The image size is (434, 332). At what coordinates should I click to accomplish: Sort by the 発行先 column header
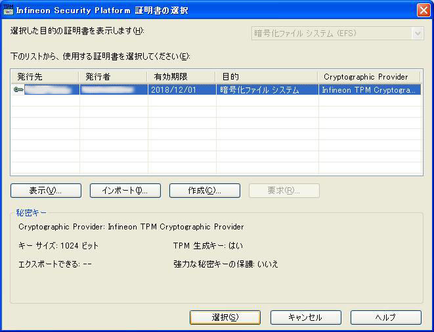(45, 76)
